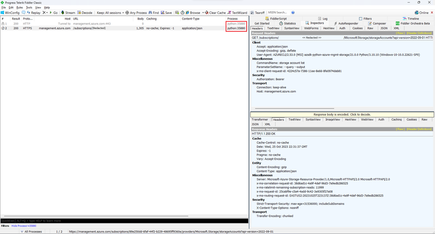Click the timer stopwatch toolbar icon

click(x=182, y=13)
